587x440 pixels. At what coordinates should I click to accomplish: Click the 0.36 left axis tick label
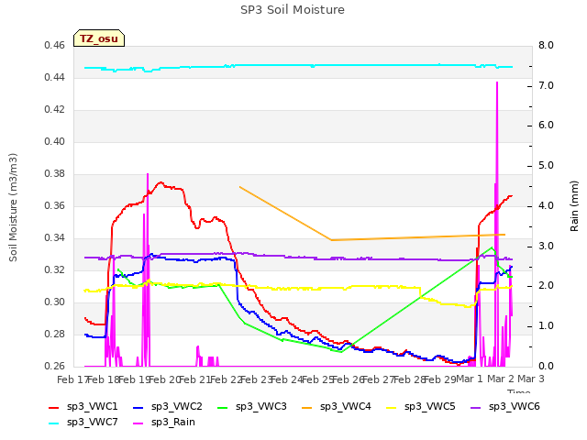point(55,206)
